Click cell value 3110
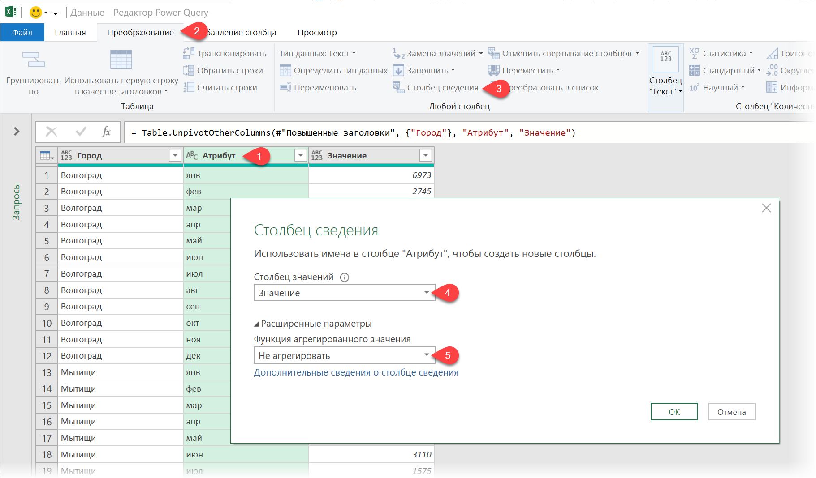Viewport: 816px width, 478px height. 371,454
